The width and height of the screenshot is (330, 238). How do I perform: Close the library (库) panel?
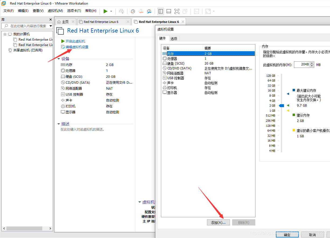pos(51,20)
